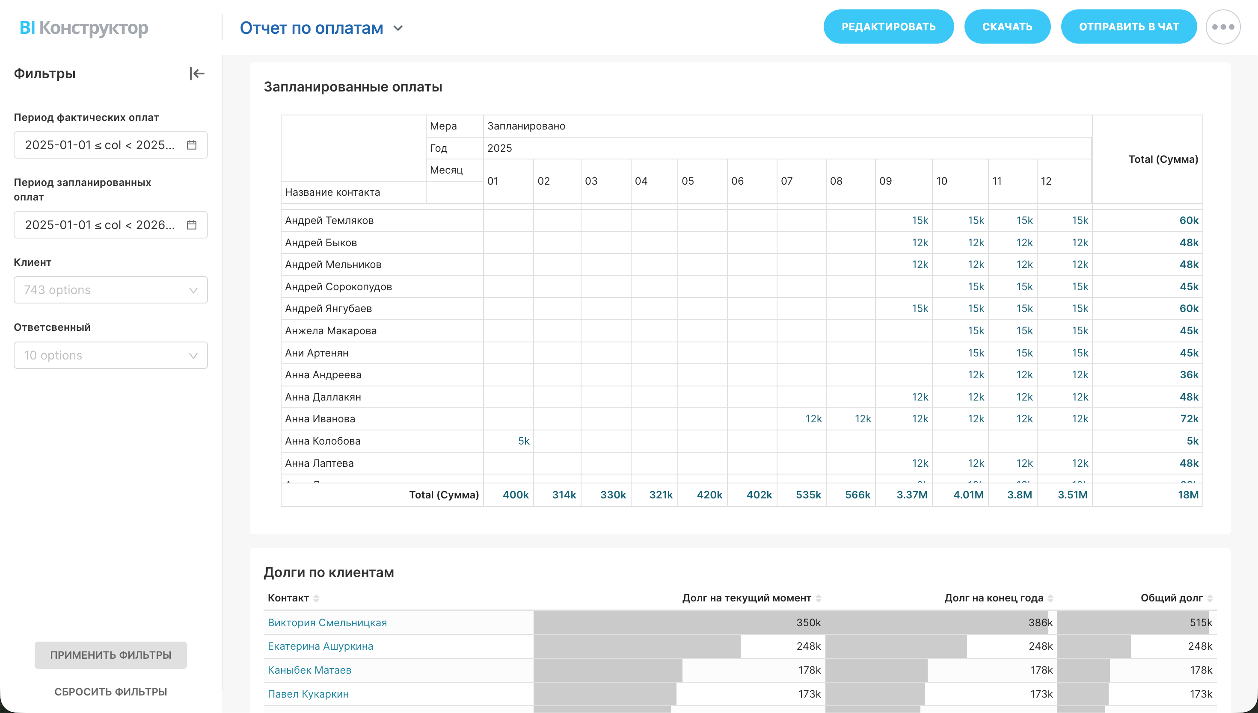1258x713 pixels.
Task: Open the three-dots more options menu
Action: click(1223, 27)
